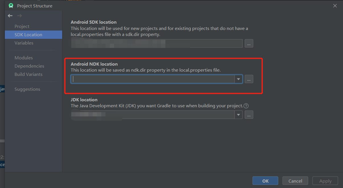Click the Project Structure dialog title

(35, 6)
